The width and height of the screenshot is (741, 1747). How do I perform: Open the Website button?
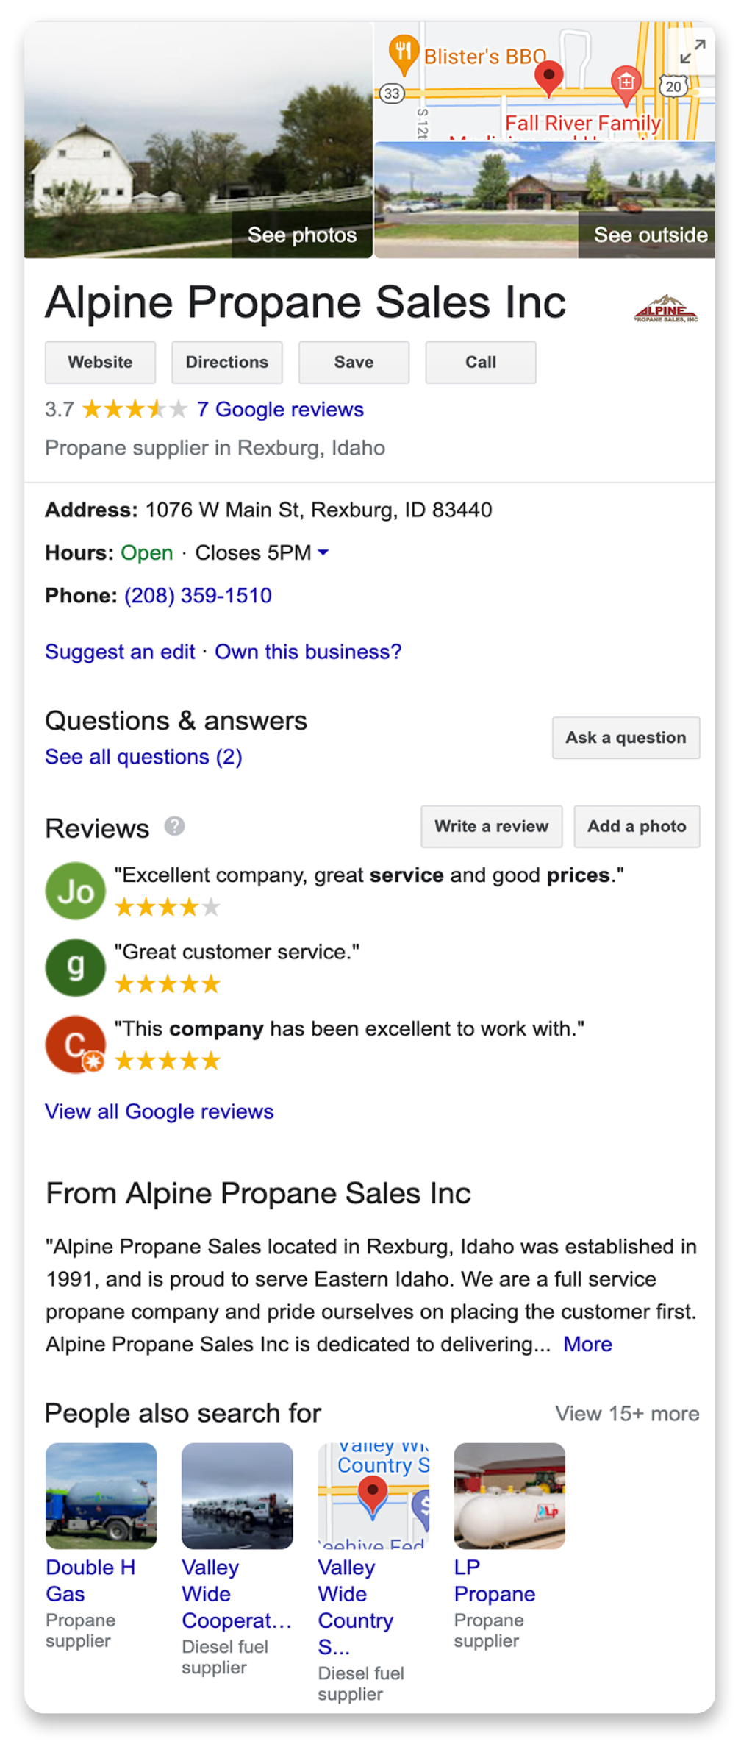pos(100,362)
